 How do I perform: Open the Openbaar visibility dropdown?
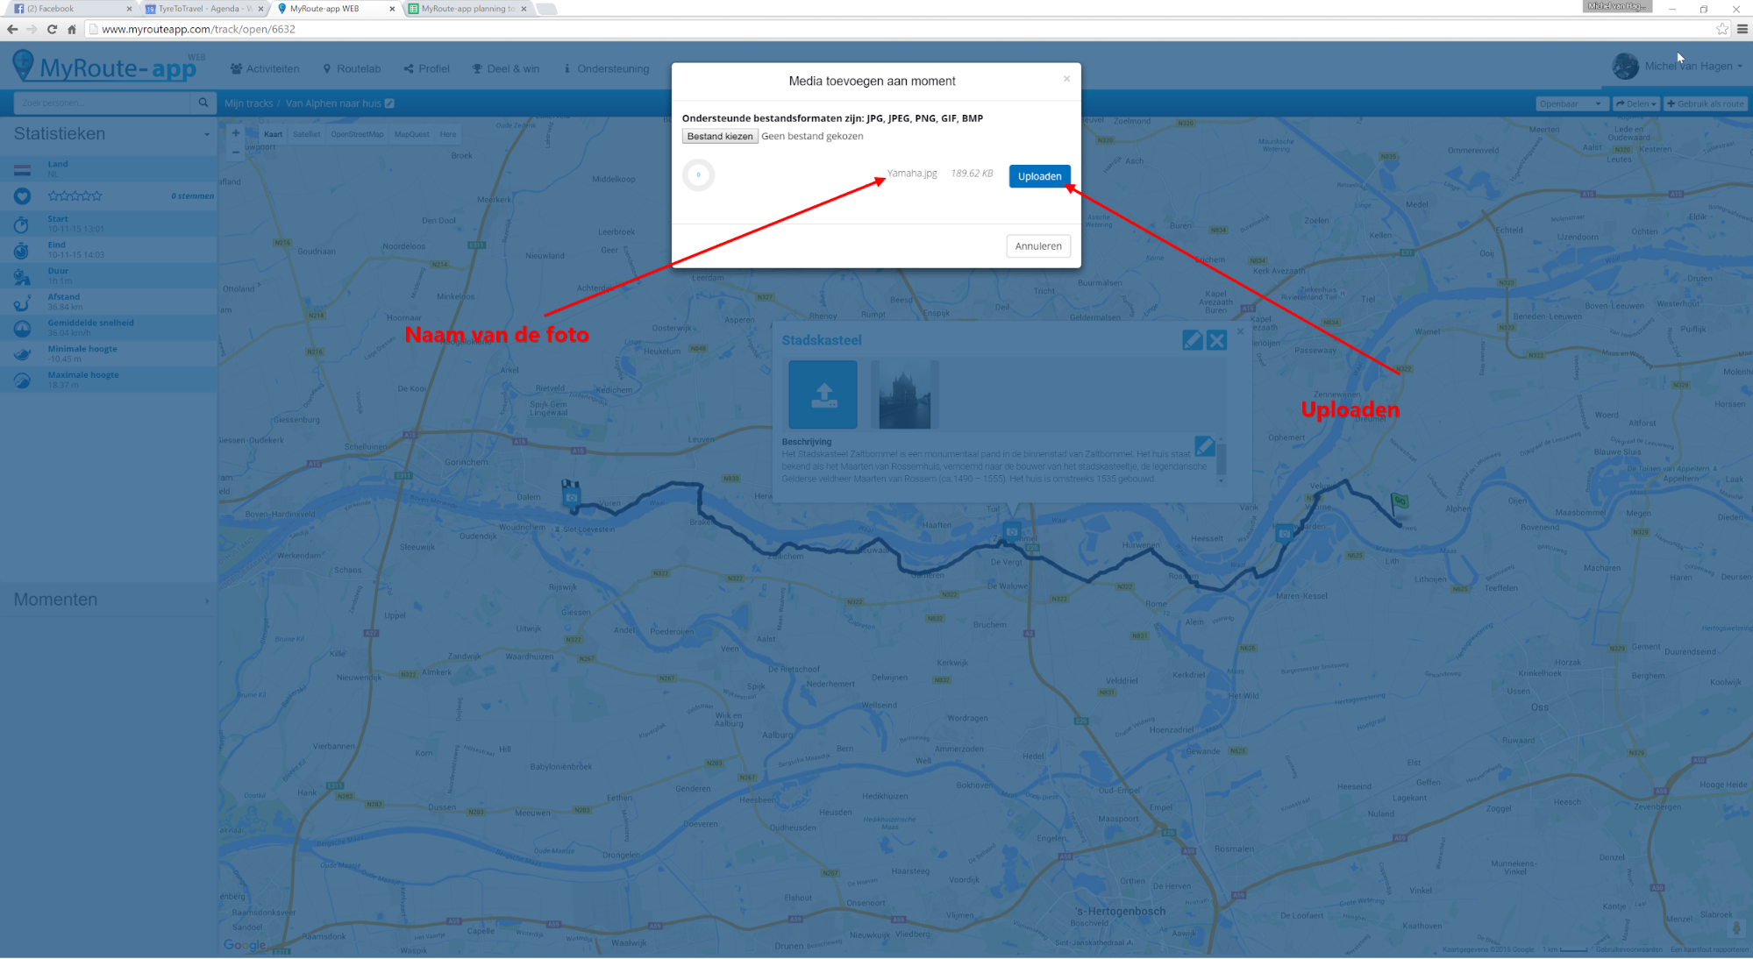[x=1569, y=103]
